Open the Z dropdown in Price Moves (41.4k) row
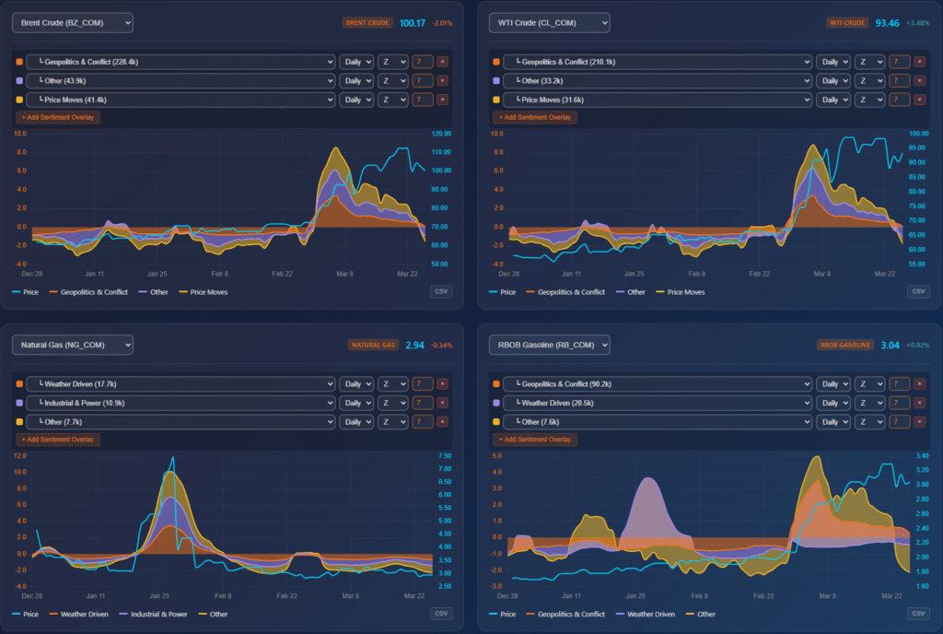 point(392,100)
